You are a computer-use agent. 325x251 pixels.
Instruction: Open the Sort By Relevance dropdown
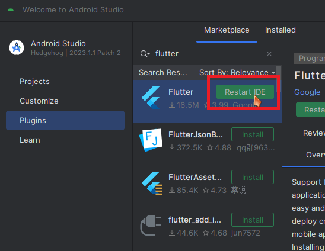pos(238,72)
